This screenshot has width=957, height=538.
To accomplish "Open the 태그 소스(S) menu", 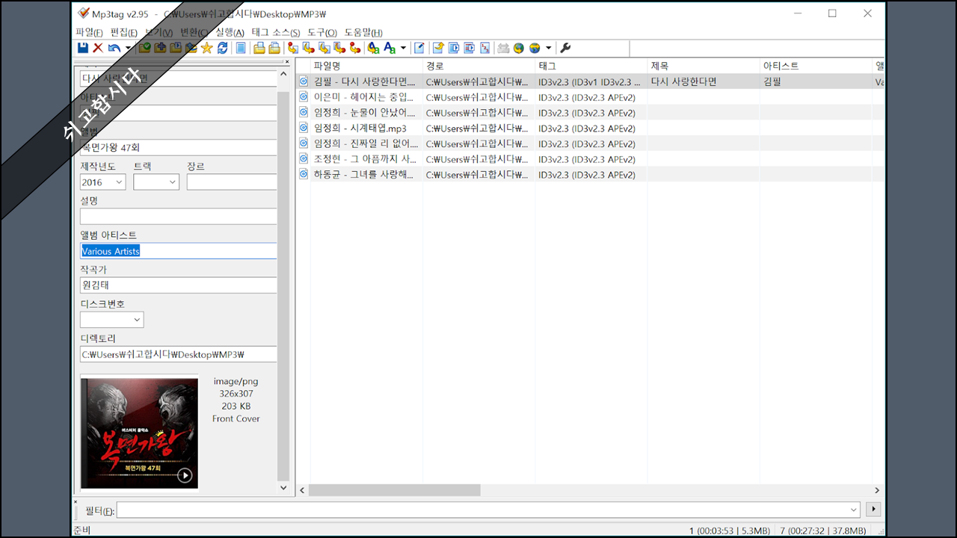I will tap(276, 32).
